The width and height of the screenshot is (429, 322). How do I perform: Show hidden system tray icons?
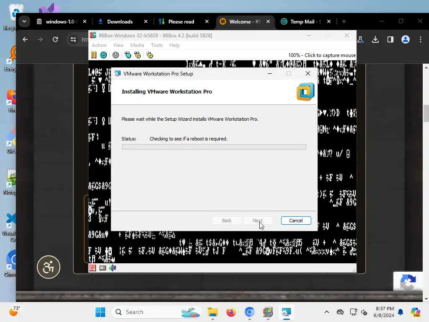(327, 312)
